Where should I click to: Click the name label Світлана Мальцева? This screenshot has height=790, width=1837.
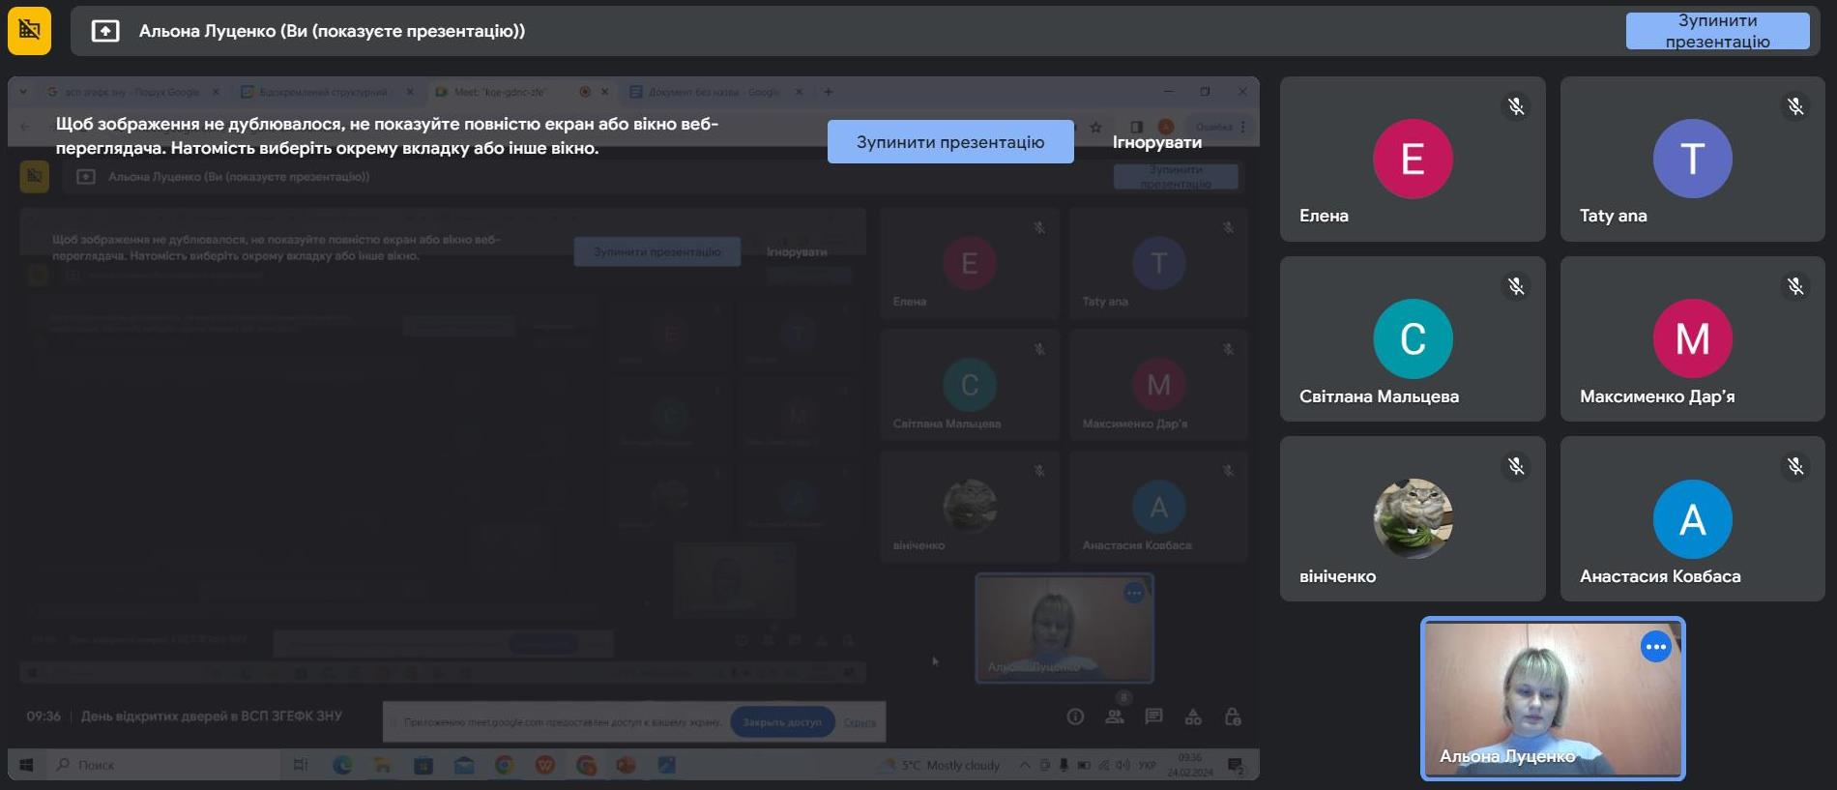(x=1379, y=396)
